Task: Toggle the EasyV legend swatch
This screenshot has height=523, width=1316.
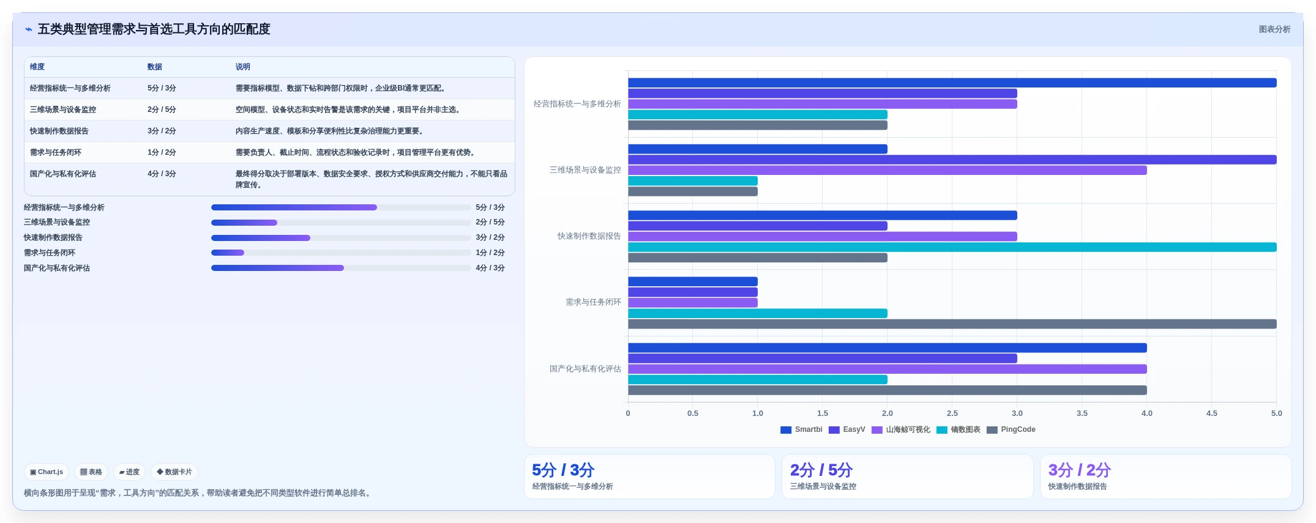Action: coord(834,430)
